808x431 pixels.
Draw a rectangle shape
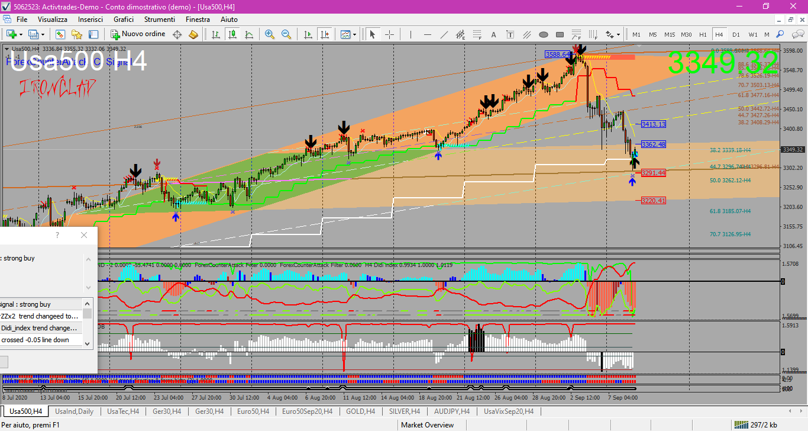[560, 34]
